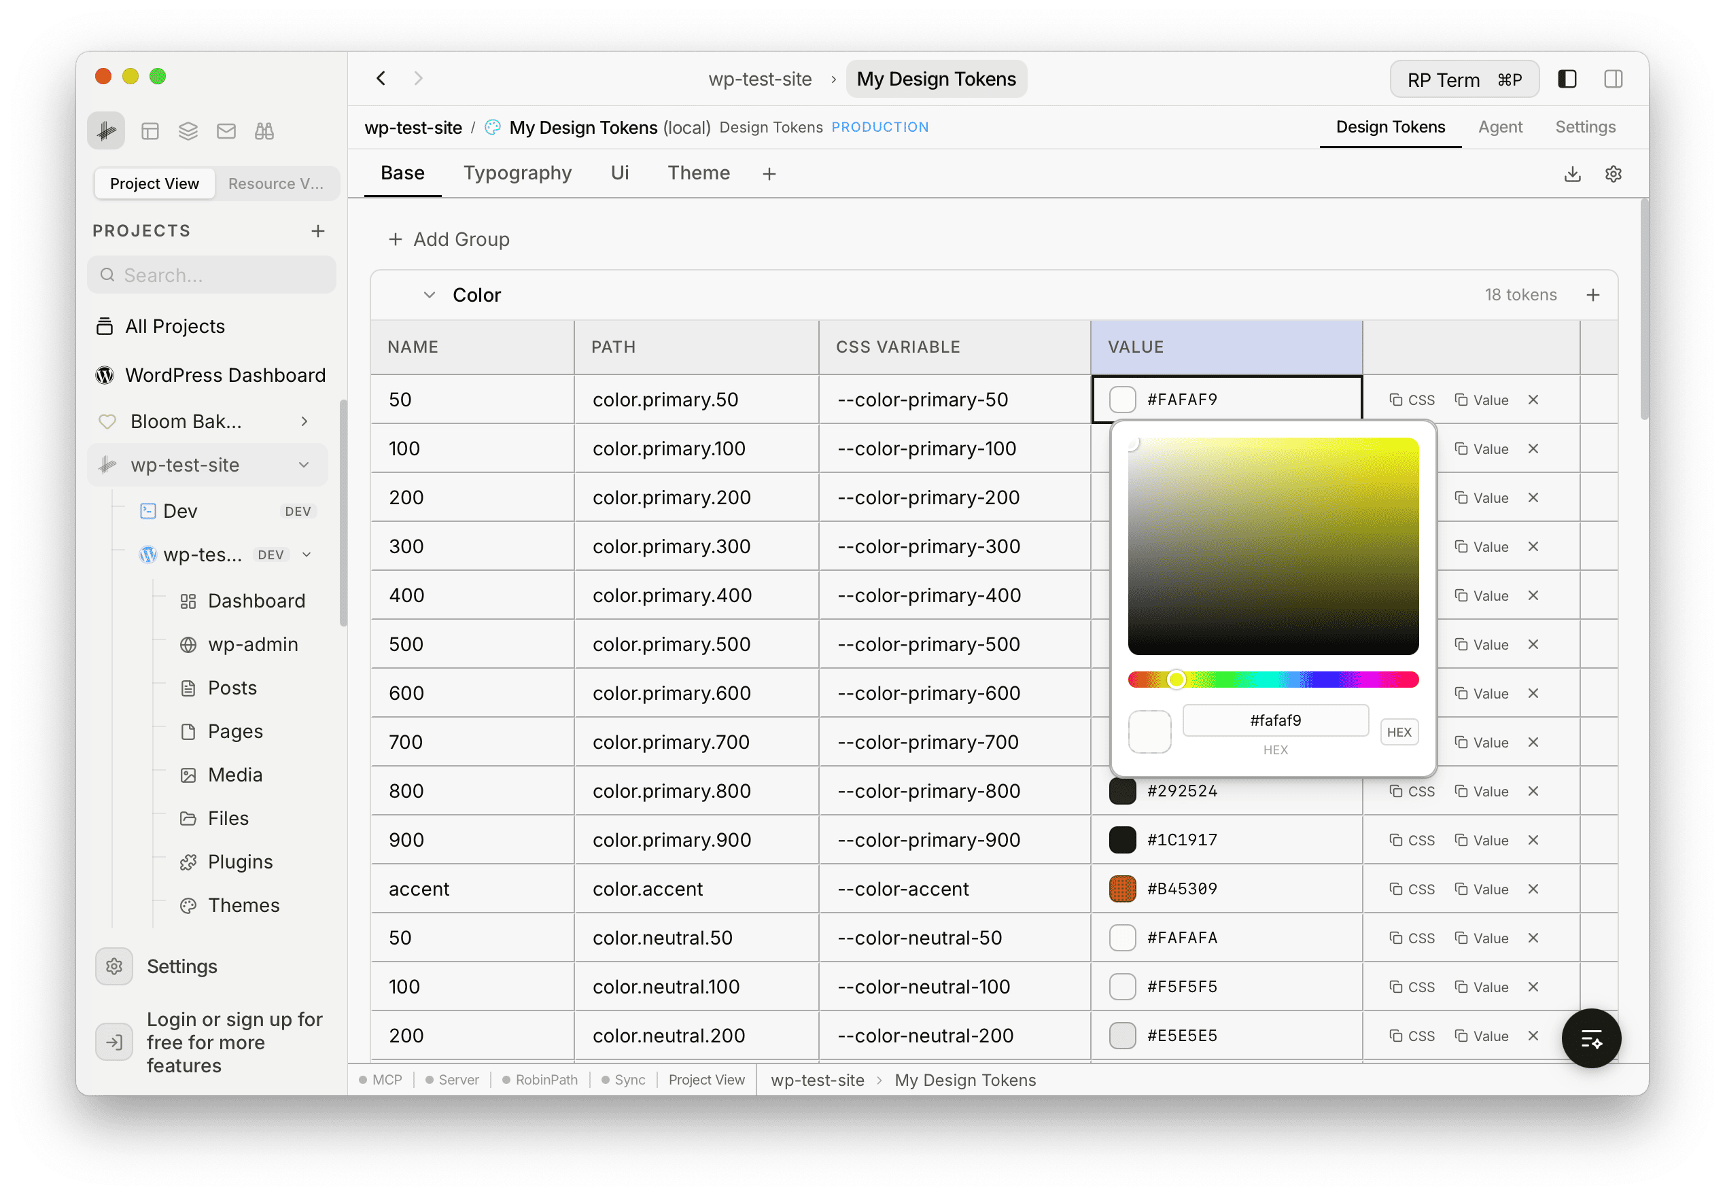Switch to the Typography tab
This screenshot has width=1725, height=1196.
[x=517, y=173]
